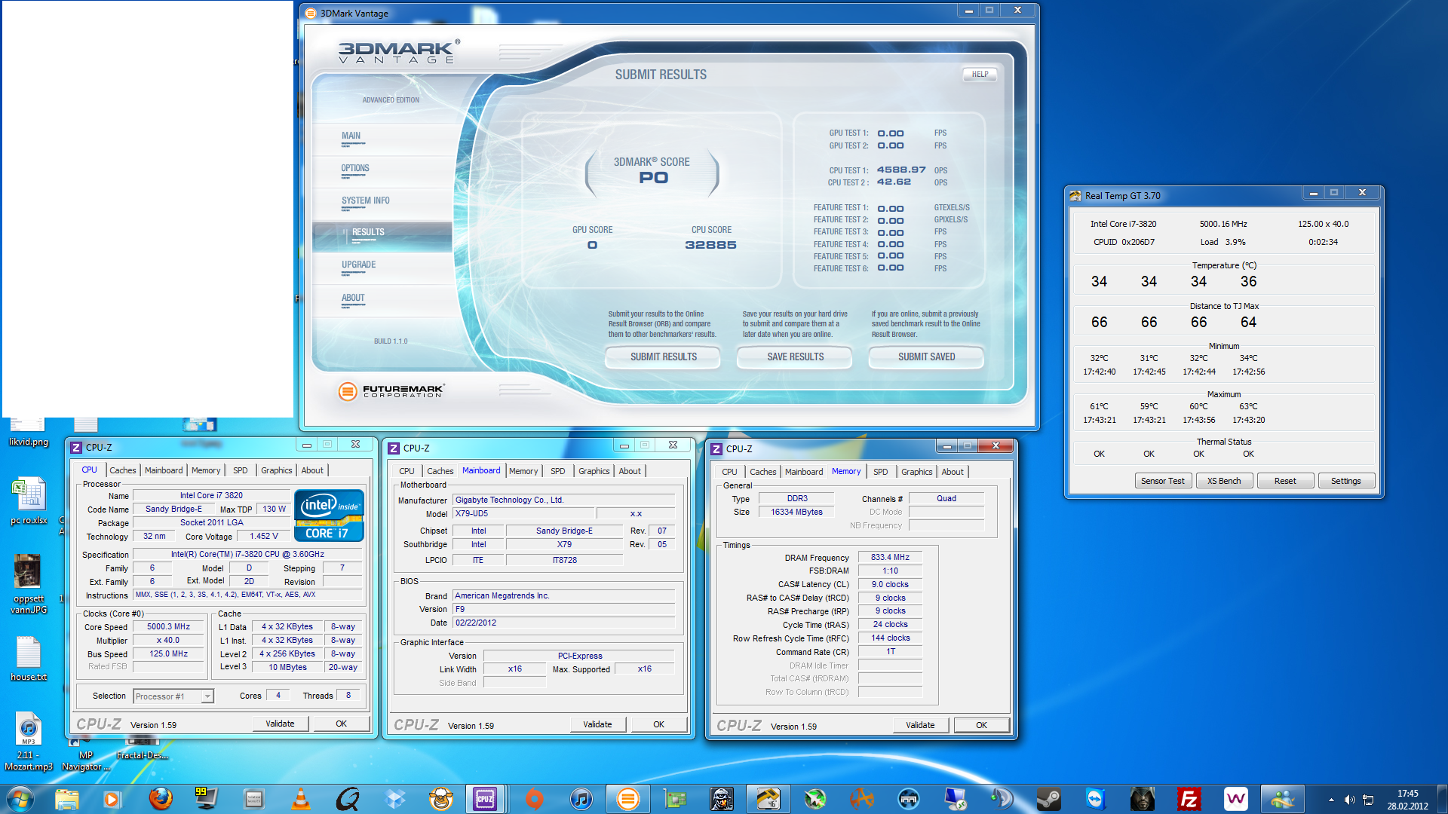Click SAVE RESULTS button
Viewport: 1448px width, 814px height.
pyautogui.click(x=795, y=357)
